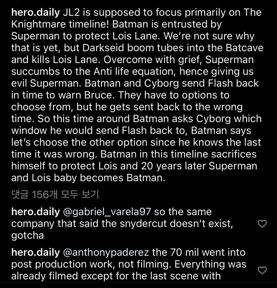
Task: Open hero.daily profile from the caption
Action: [x=36, y=13]
